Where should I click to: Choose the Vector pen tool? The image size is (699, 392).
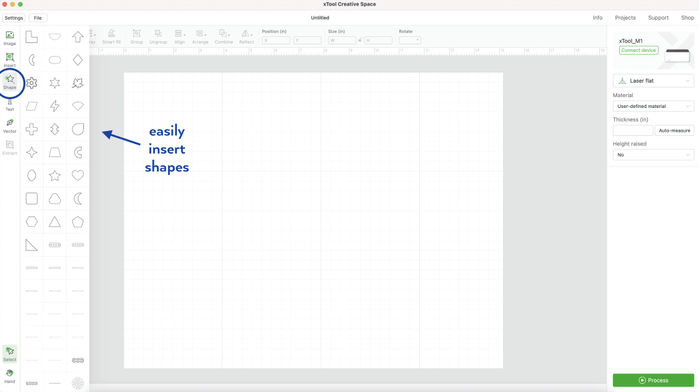[x=10, y=126]
